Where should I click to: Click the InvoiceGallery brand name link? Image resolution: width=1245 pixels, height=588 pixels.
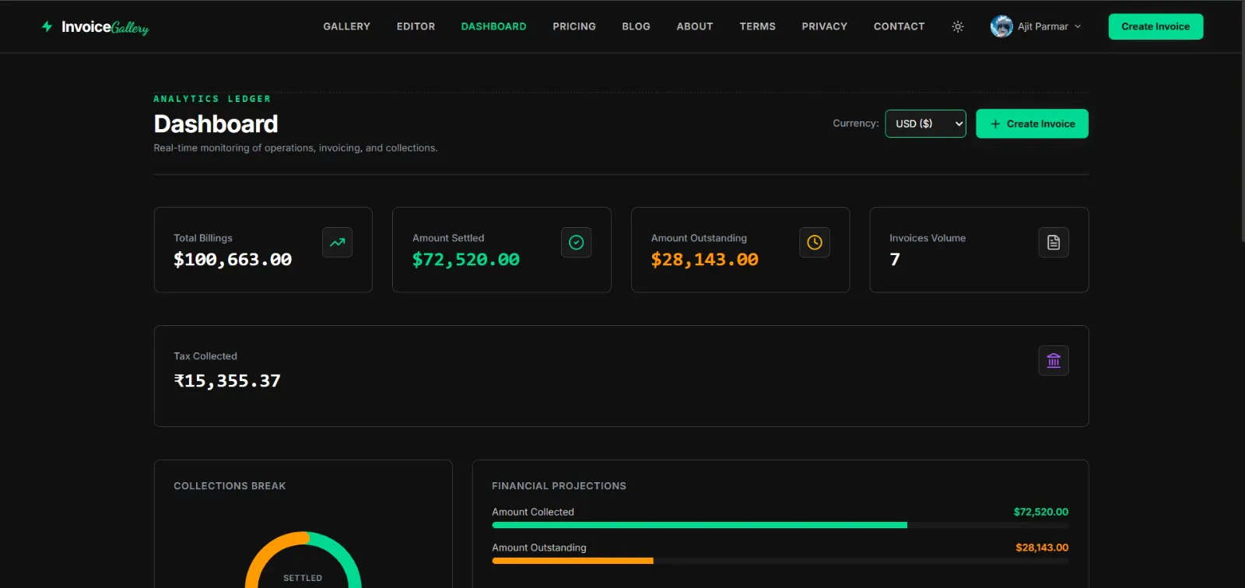[105, 27]
